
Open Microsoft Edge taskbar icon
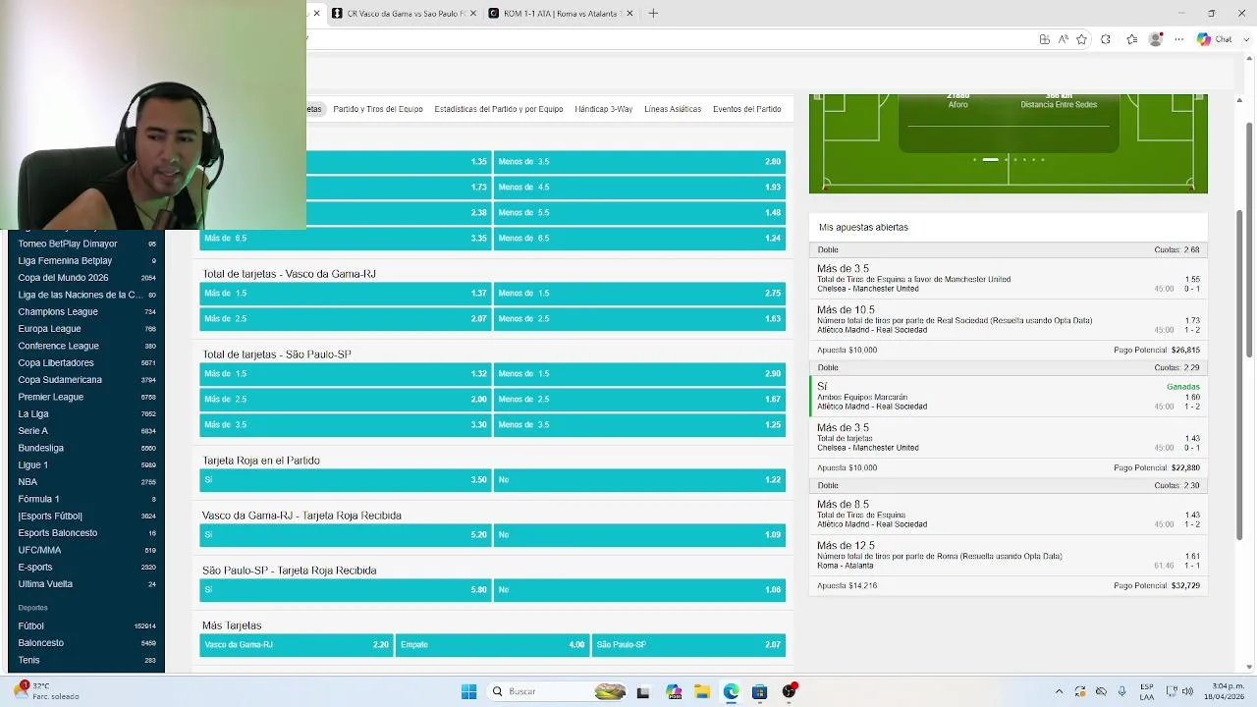pyautogui.click(x=731, y=691)
